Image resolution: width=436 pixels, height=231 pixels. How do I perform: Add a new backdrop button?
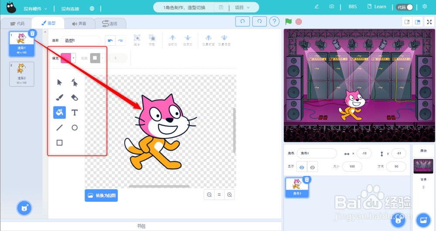pyautogui.click(x=423, y=221)
